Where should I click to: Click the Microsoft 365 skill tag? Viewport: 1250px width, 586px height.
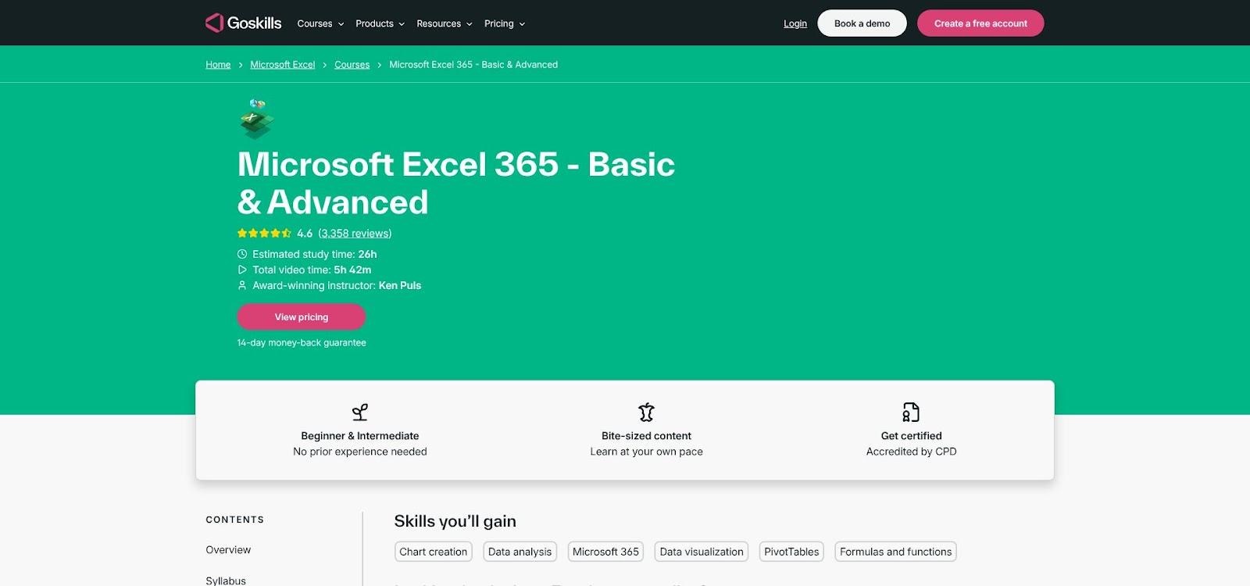pyautogui.click(x=605, y=552)
